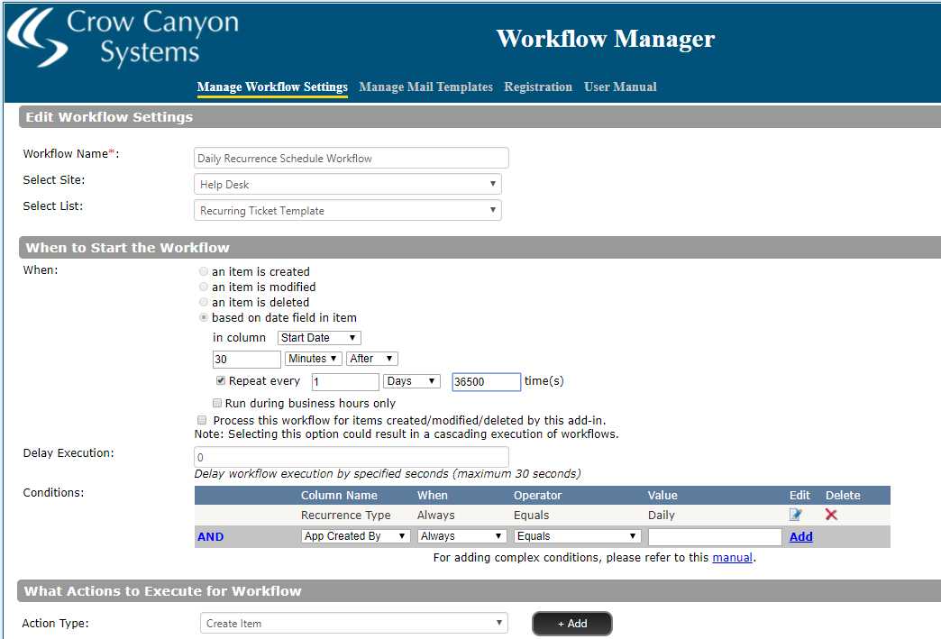Click the 'Always' cell in Recurrence Type row

[435, 515]
